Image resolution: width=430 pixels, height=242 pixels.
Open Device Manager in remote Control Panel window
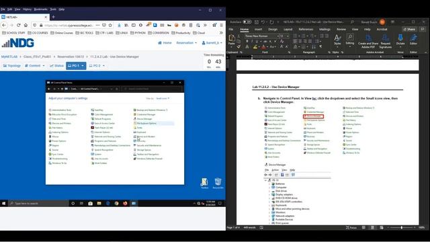click(144, 119)
